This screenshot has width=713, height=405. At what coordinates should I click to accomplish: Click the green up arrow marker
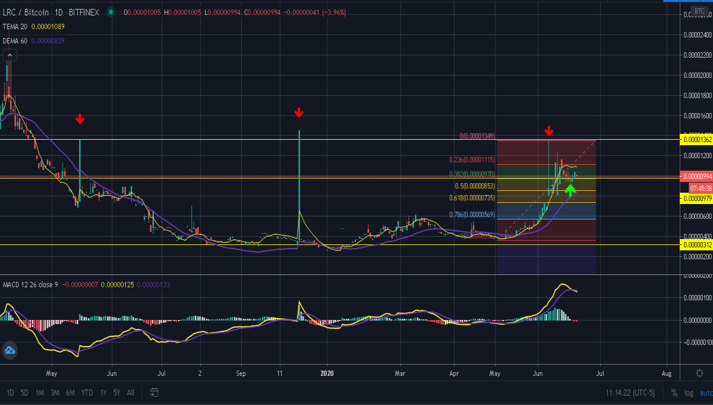pos(570,190)
